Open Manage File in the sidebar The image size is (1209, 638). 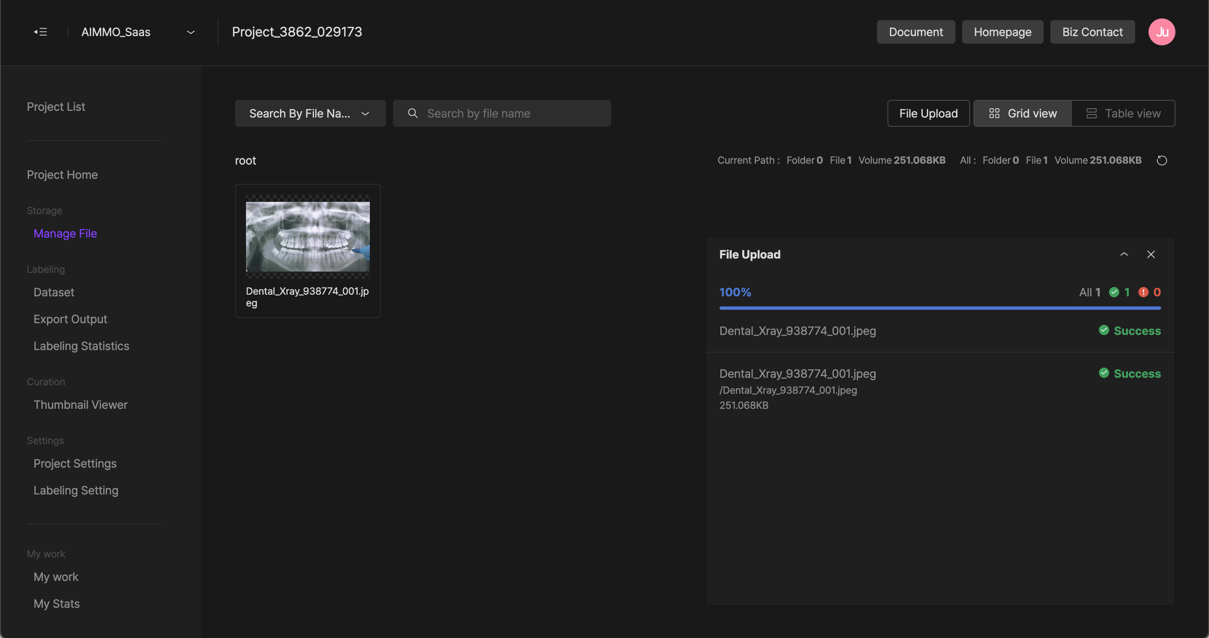click(65, 233)
